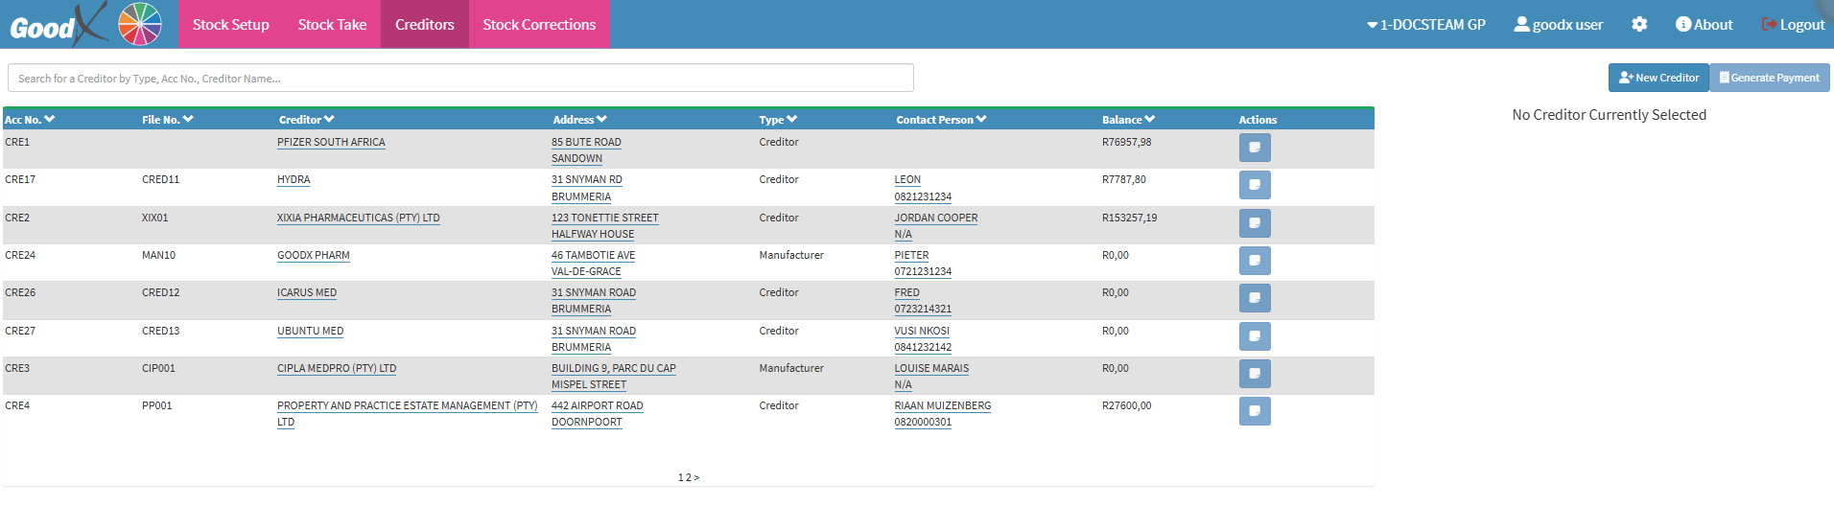
Task: Sort by Acc No. column header
Action: coord(30,120)
